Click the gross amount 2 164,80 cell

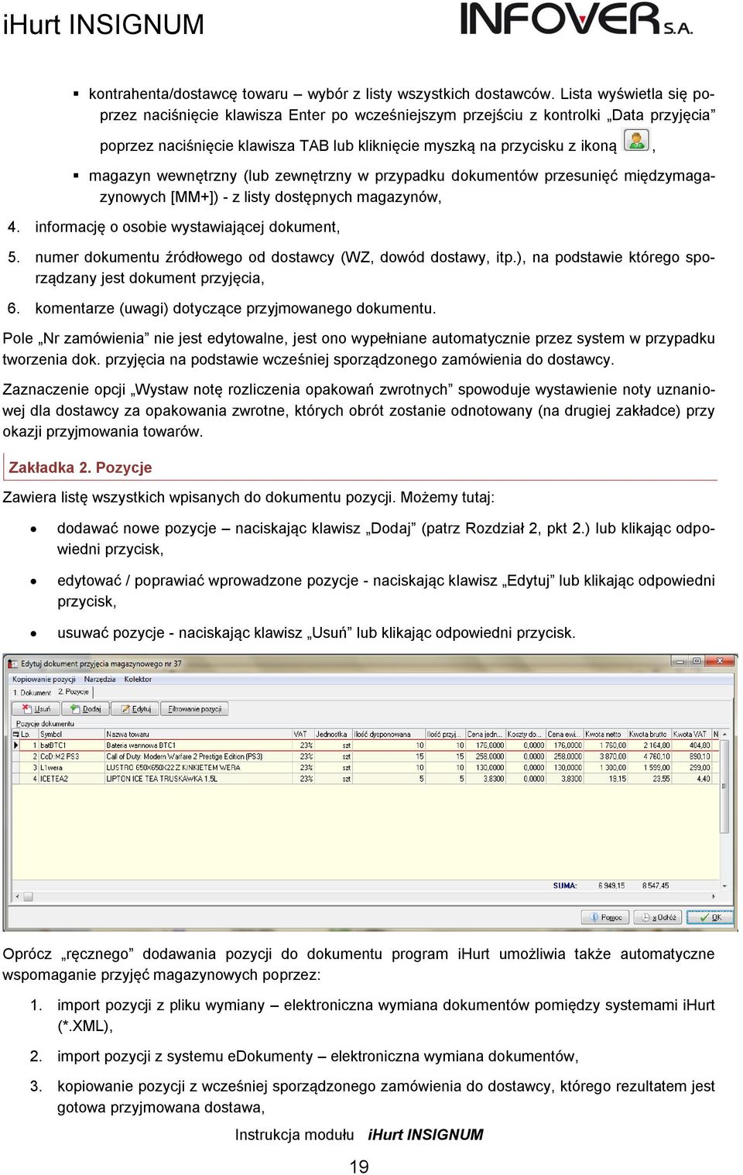pyautogui.click(x=649, y=745)
